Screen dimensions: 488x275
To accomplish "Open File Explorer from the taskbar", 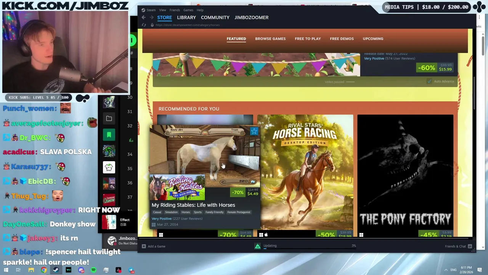I will coord(31,270).
